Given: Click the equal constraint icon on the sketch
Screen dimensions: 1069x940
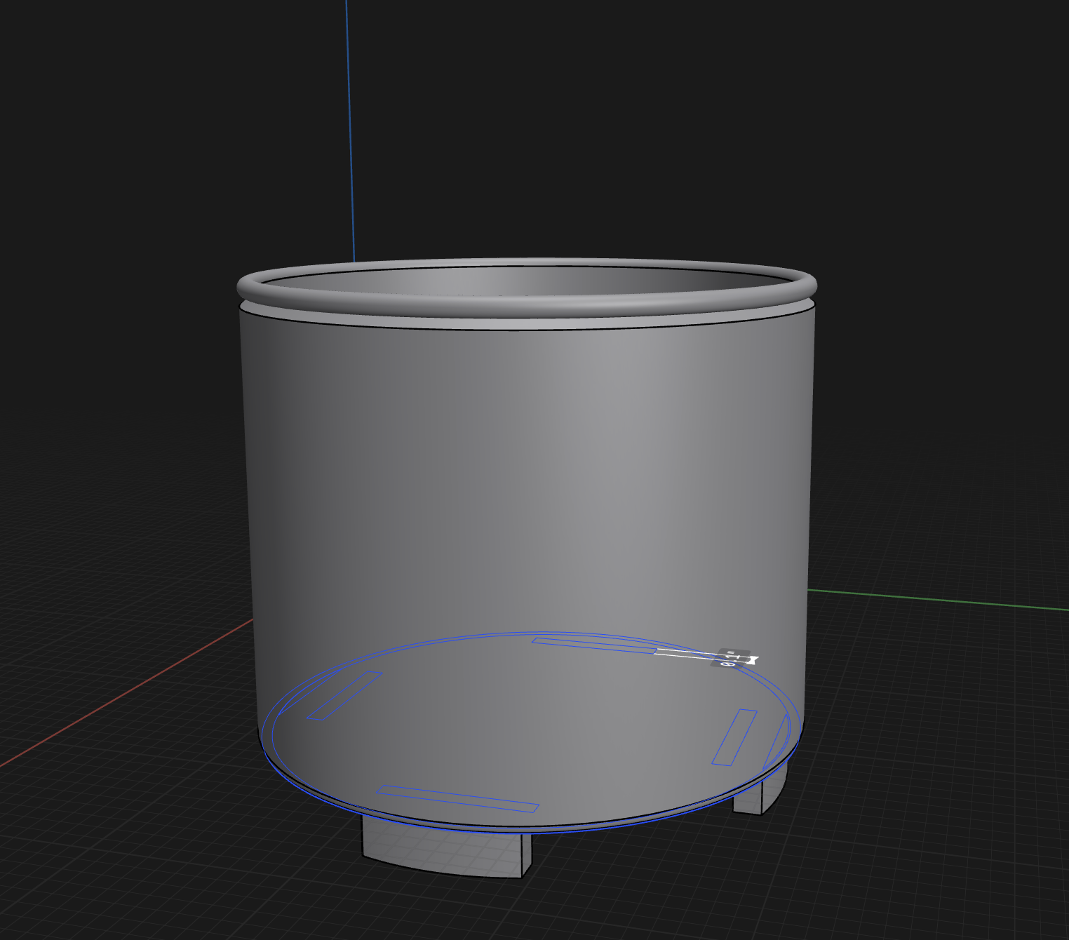Looking at the screenshot, I should coord(730,652).
